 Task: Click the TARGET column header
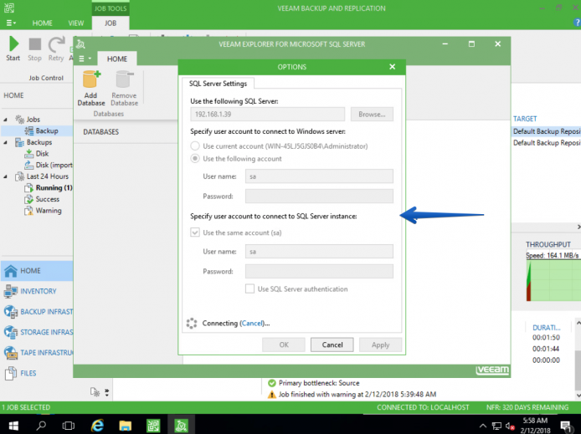[525, 119]
